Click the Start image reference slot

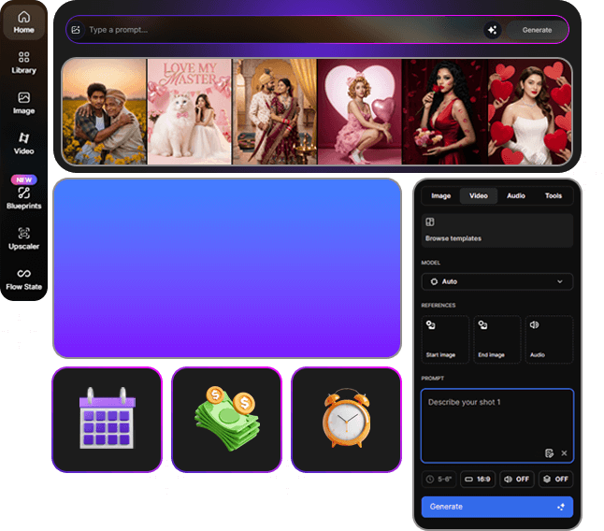(x=445, y=339)
